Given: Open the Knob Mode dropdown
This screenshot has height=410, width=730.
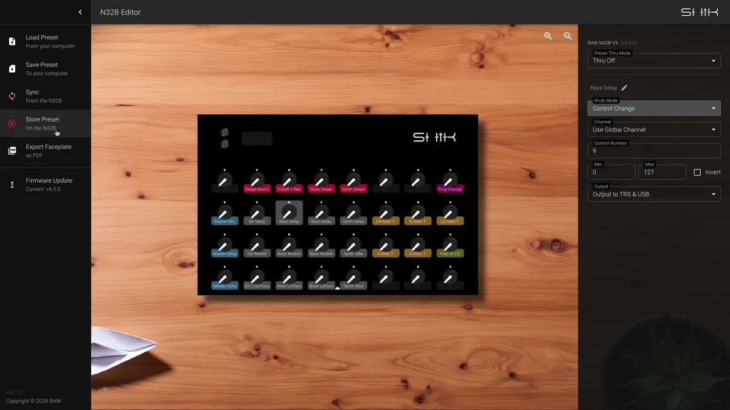Looking at the screenshot, I should (654, 108).
